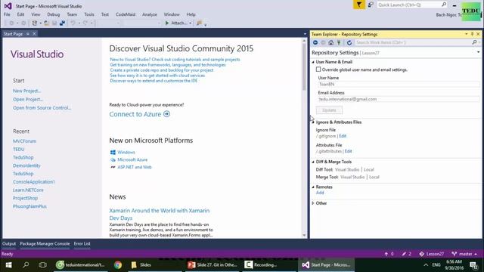This screenshot has width=484, height=272.
Task: Click the Add remote link
Action: point(320,193)
